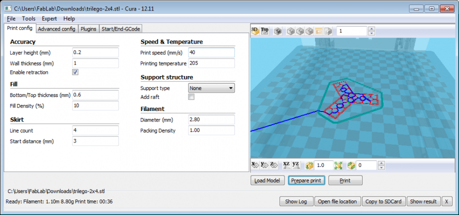The width and height of the screenshot is (459, 215).
Task: Increase rotation value with up arrow
Action: [x=381, y=163]
